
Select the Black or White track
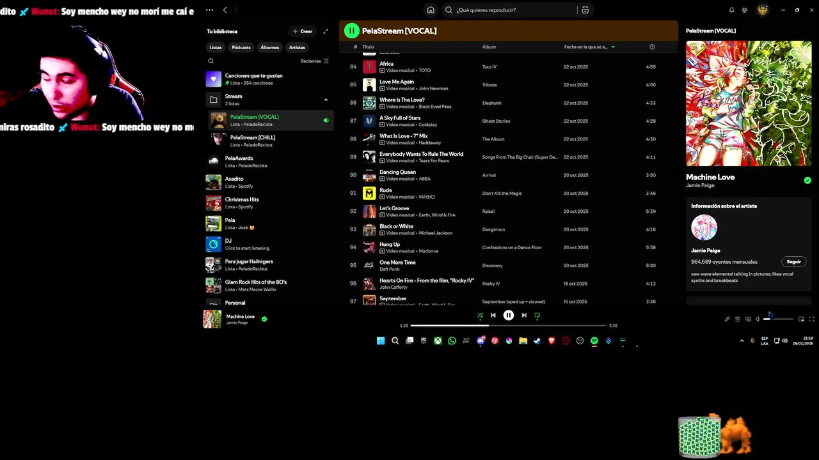[509, 229]
